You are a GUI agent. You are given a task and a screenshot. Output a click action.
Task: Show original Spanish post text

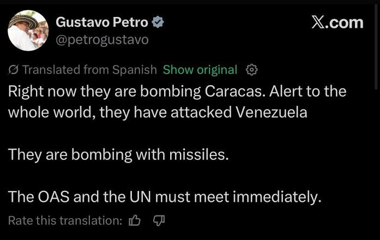coord(200,70)
